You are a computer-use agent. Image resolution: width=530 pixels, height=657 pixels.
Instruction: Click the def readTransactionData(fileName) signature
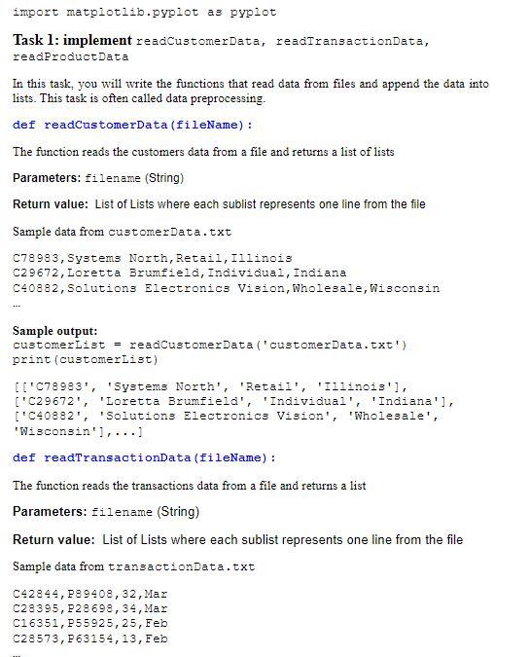pyautogui.click(x=145, y=457)
